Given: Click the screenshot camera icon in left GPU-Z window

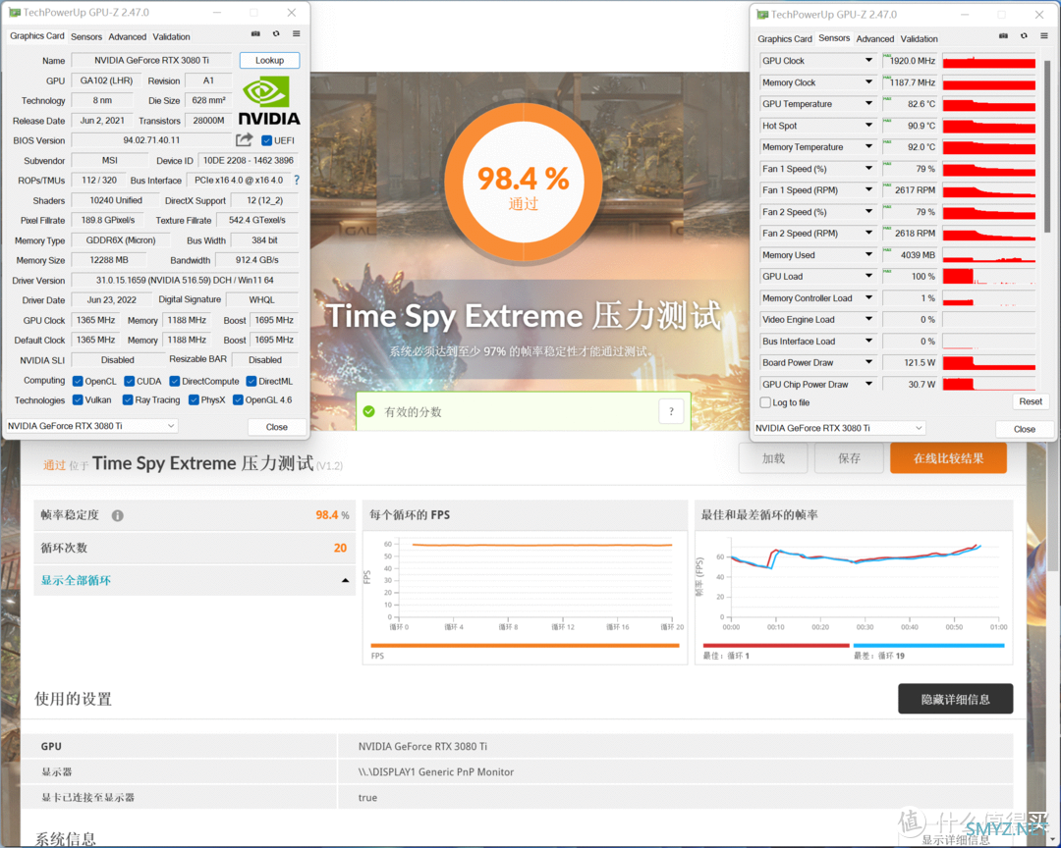Looking at the screenshot, I should (255, 33).
